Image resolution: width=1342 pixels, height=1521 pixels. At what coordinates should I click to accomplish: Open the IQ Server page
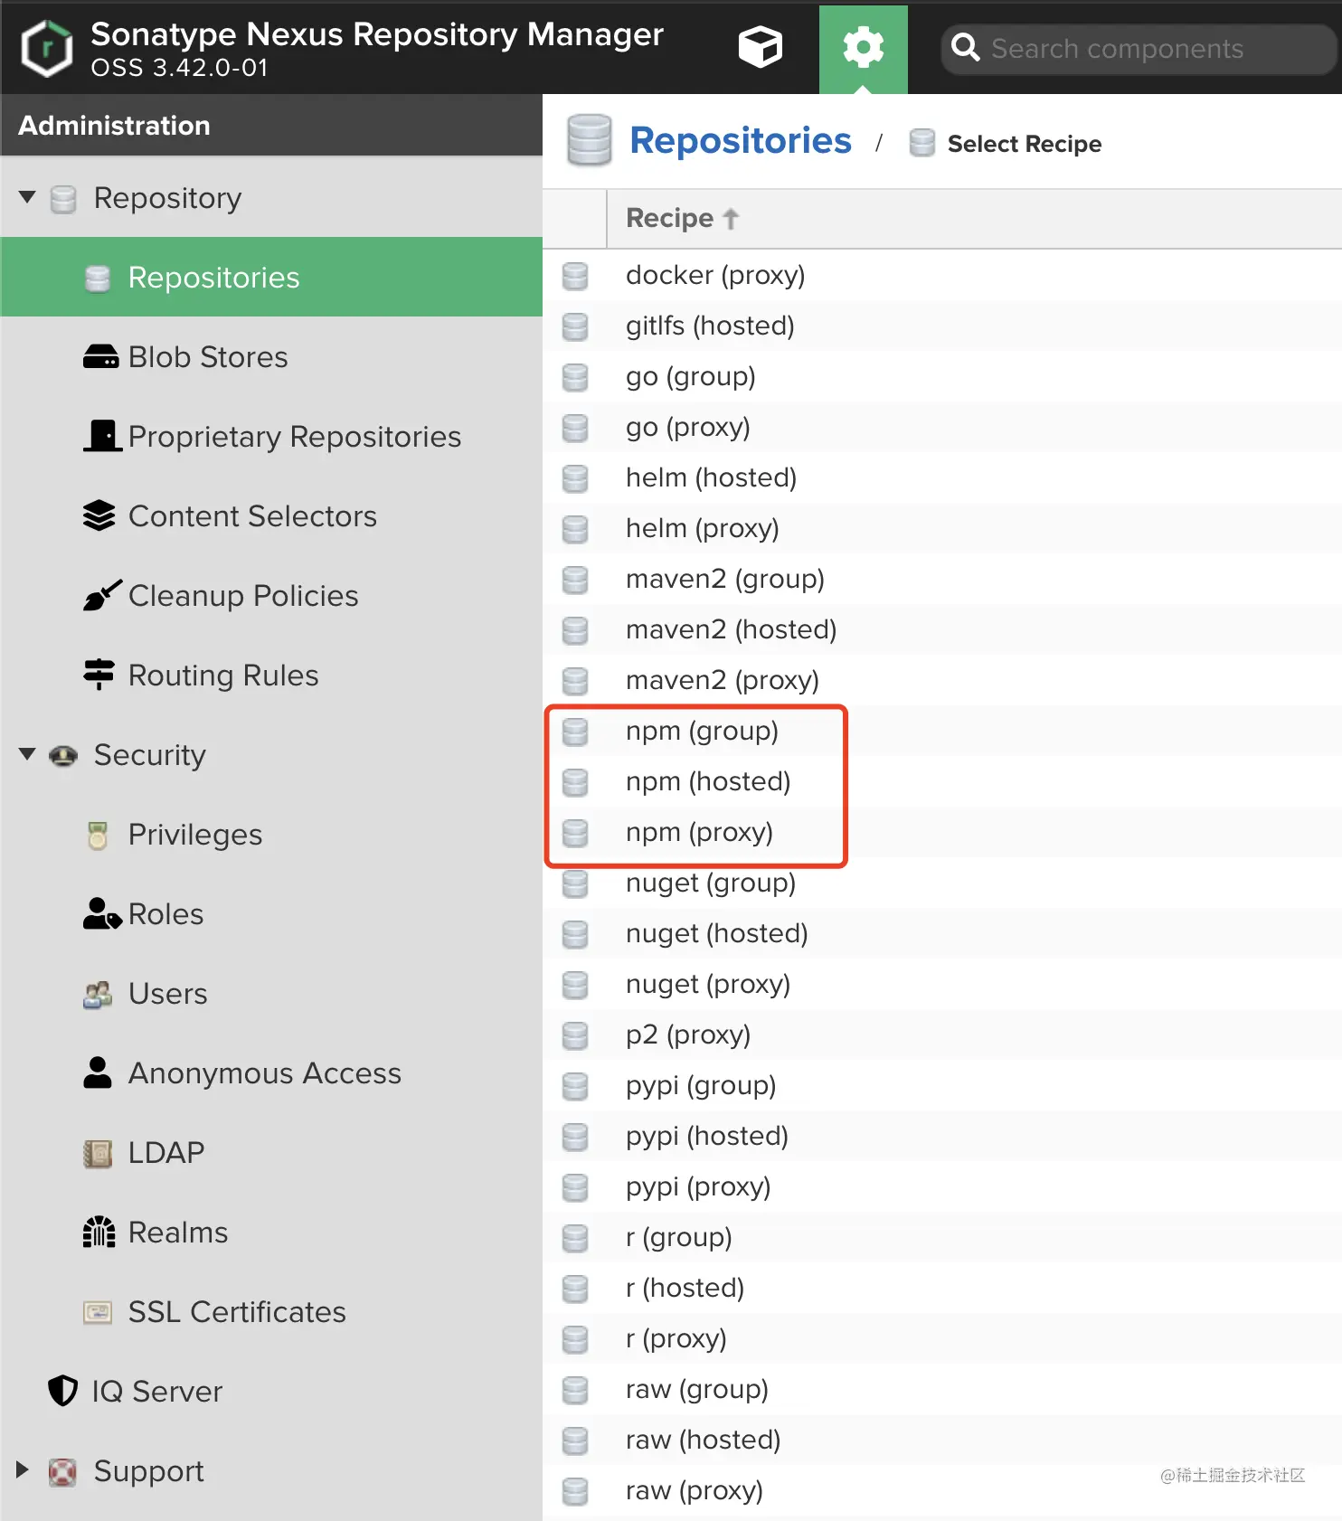coord(157,1392)
